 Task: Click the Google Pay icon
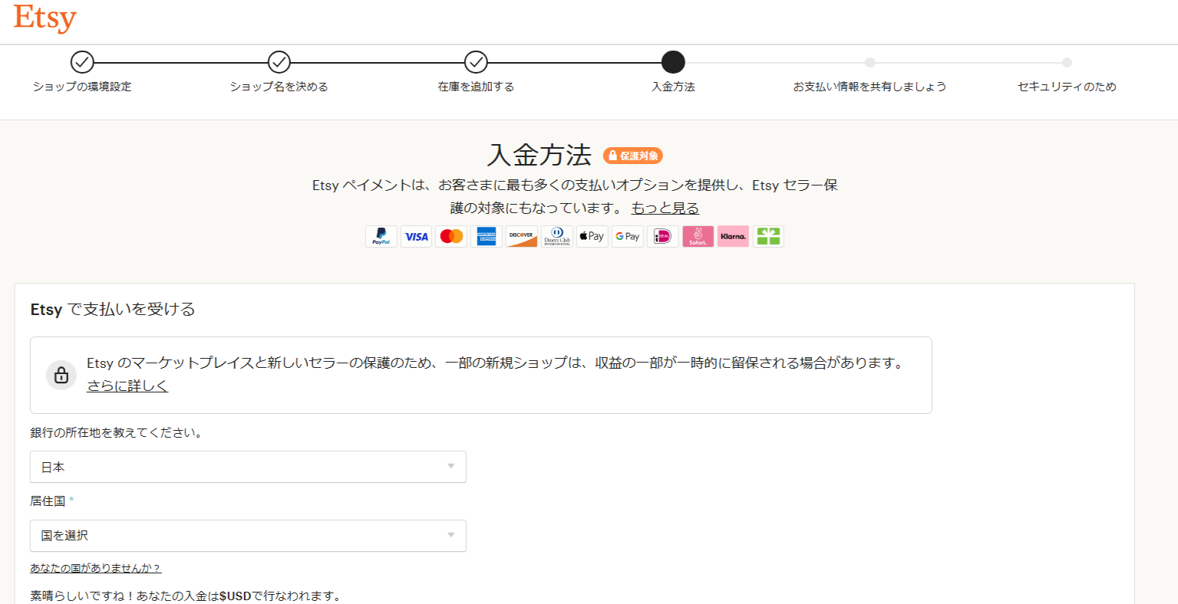(x=628, y=237)
